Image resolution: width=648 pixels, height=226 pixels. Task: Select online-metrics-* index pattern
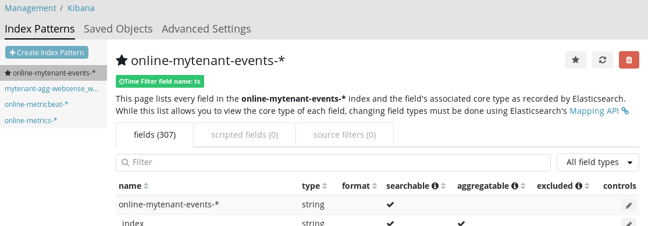tap(31, 120)
